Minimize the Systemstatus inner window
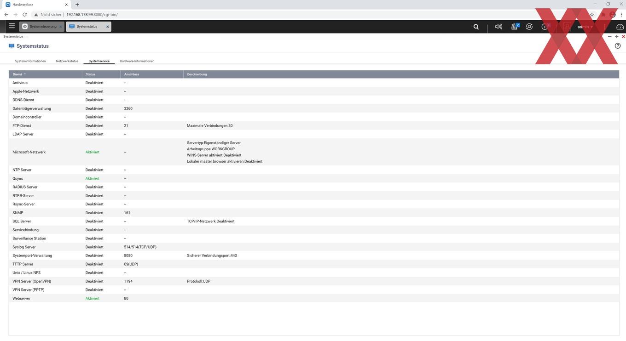This screenshot has width=626, height=341. (610, 36)
